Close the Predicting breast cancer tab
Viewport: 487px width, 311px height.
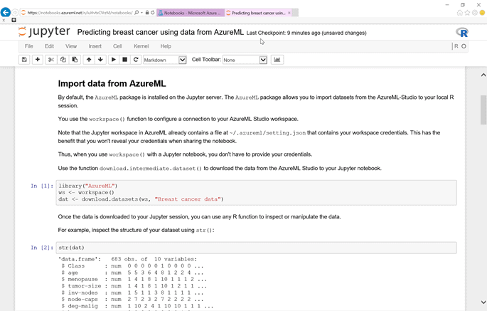coord(289,13)
